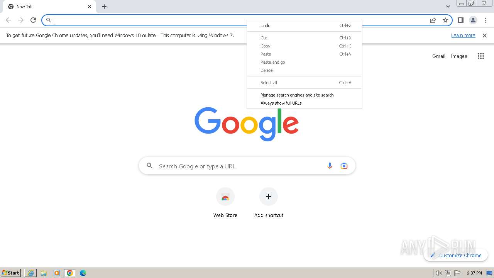Screen dimensions: 494x278
Task: Select Paste from the context menu
Action: [305, 54]
